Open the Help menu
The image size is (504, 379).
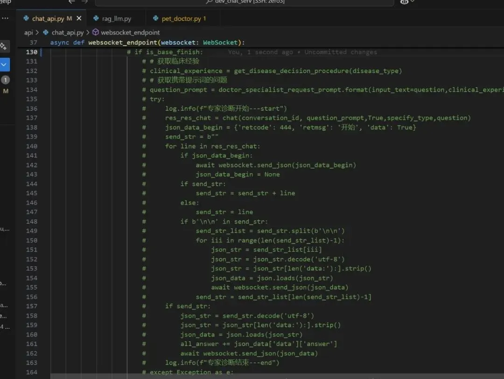click(5, 1)
